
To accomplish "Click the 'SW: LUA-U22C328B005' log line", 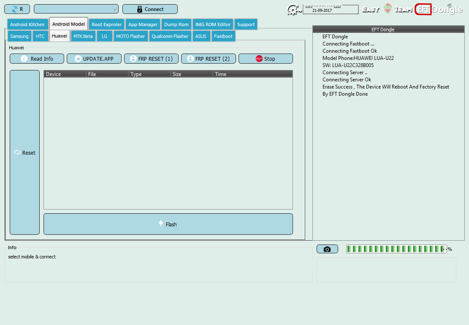I will coord(348,65).
